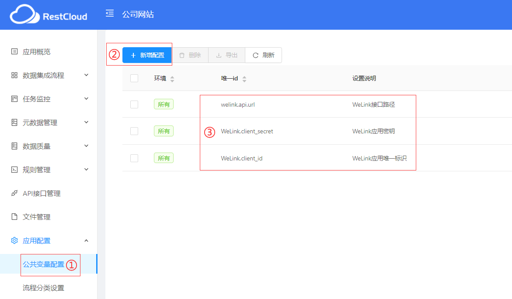
Task: Click the 应用配置 gear icon
Action: coord(14,240)
